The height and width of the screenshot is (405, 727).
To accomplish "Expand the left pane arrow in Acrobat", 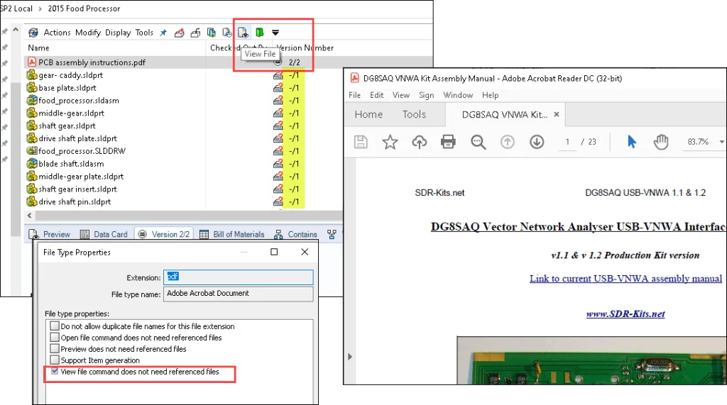I will coord(349,356).
